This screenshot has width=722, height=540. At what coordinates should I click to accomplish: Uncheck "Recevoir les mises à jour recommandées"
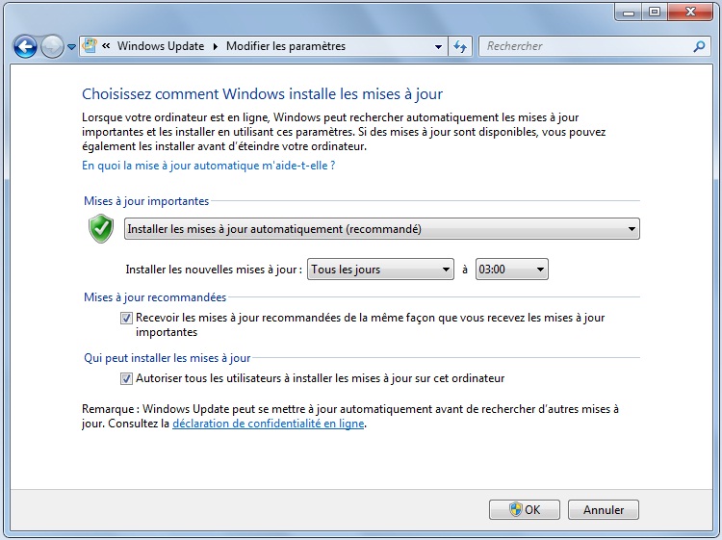pos(127,318)
